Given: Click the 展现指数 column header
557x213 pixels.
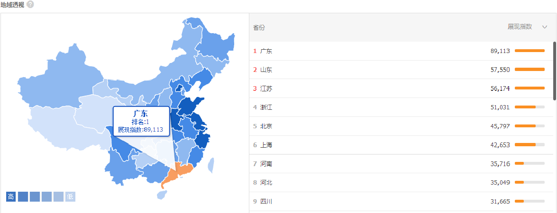Looking at the screenshot, I should point(520,27).
